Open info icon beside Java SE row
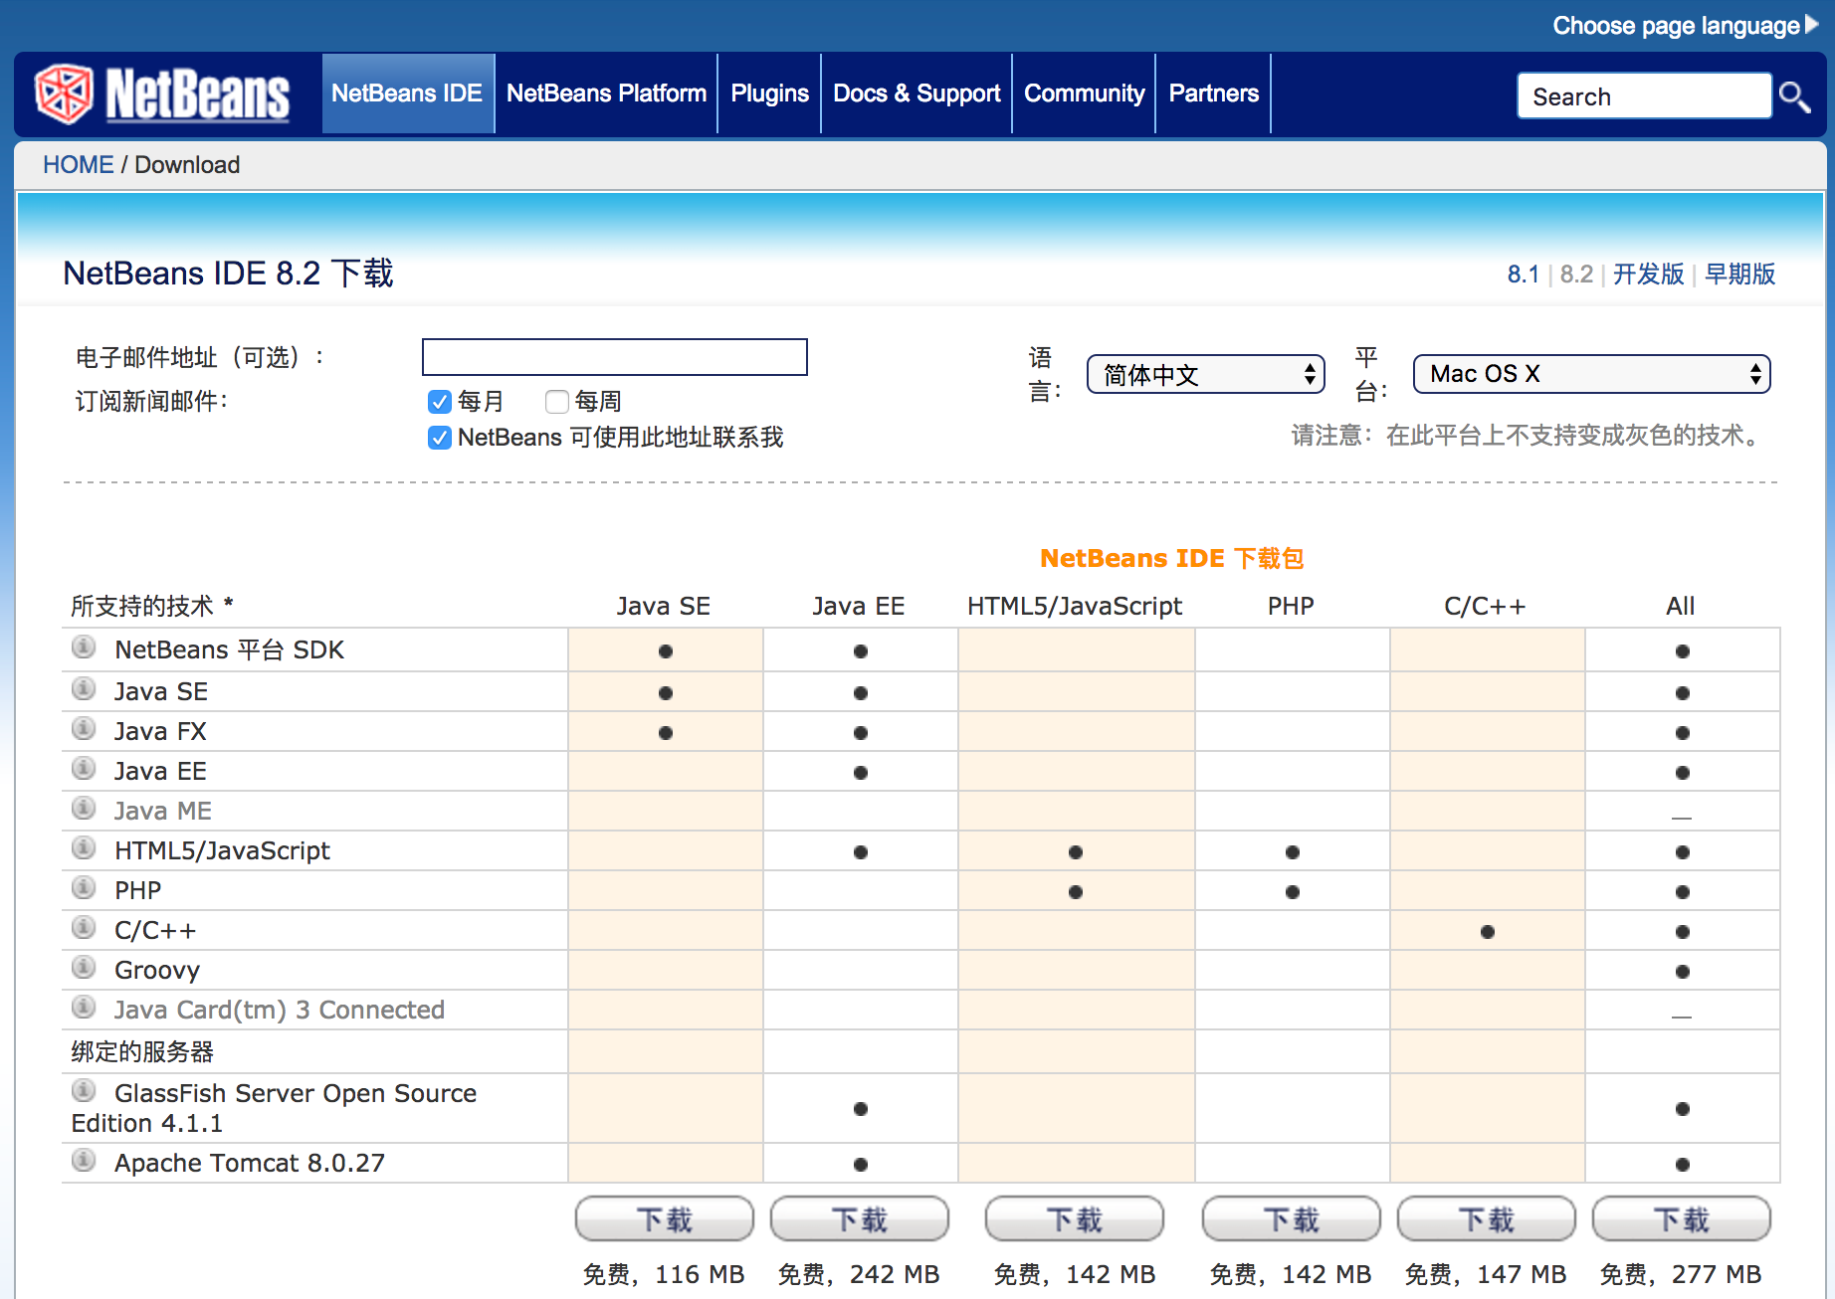Viewport: 1835px width, 1299px height. (x=85, y=689)
